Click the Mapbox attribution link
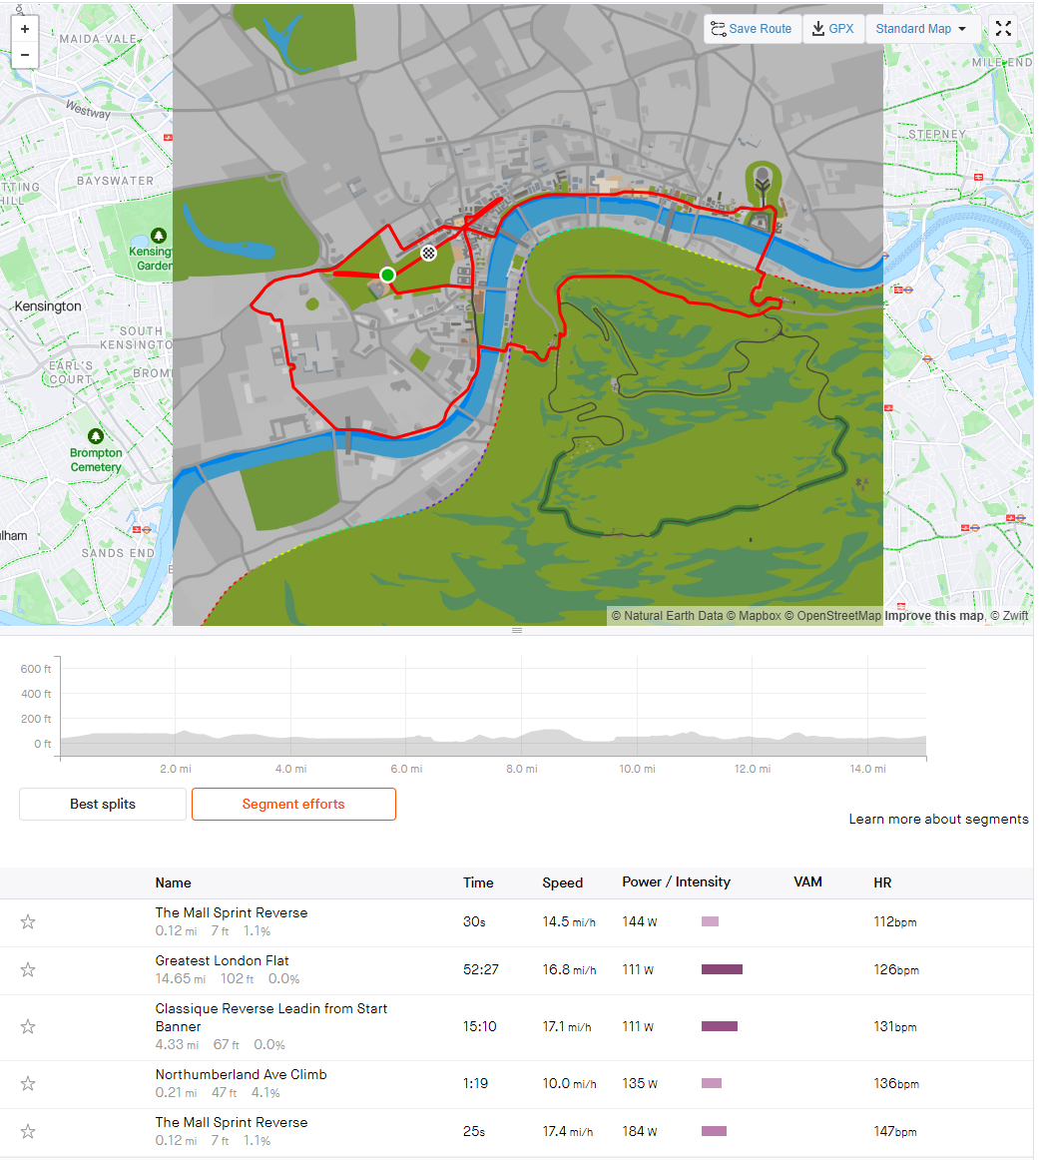This screenshot has width=1040, height=1160. pos(754,616)
